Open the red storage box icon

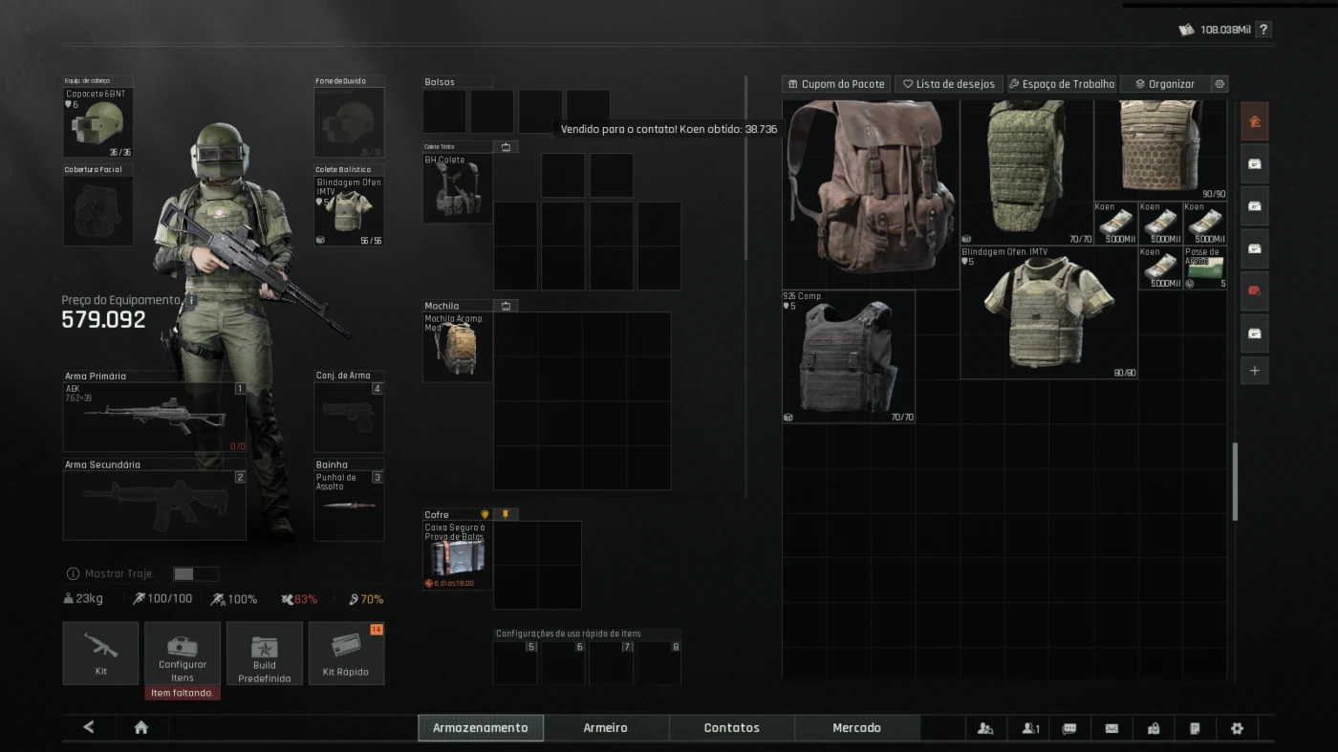pos(1255,290)
